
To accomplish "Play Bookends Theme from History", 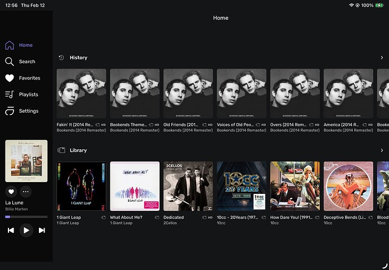I will click(135, 94).
